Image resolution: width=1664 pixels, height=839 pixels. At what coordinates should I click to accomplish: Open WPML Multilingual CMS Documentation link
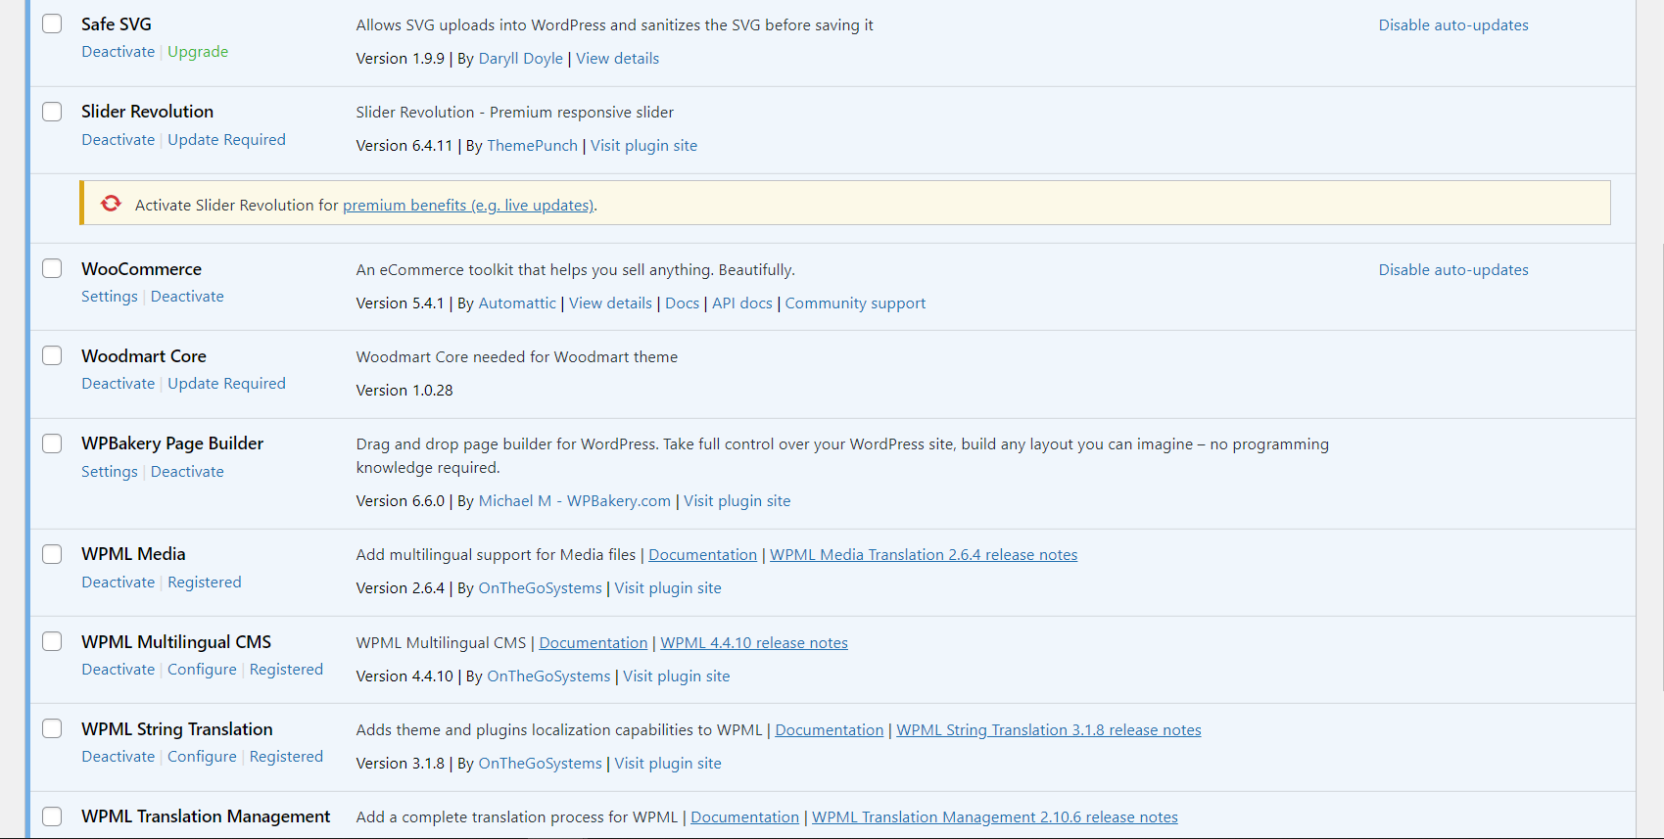pyautogui.click(x=593, y=643)
